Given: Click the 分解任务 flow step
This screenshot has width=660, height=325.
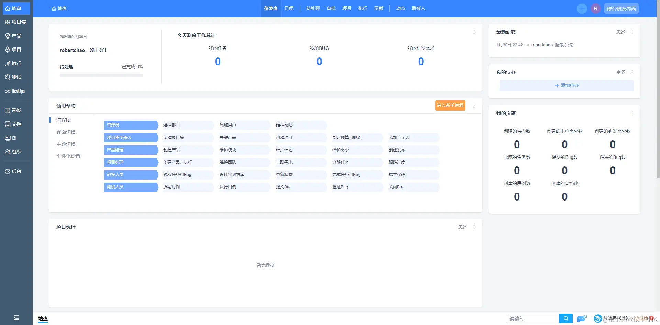Looking at the screenshot, I should (356, 162).
